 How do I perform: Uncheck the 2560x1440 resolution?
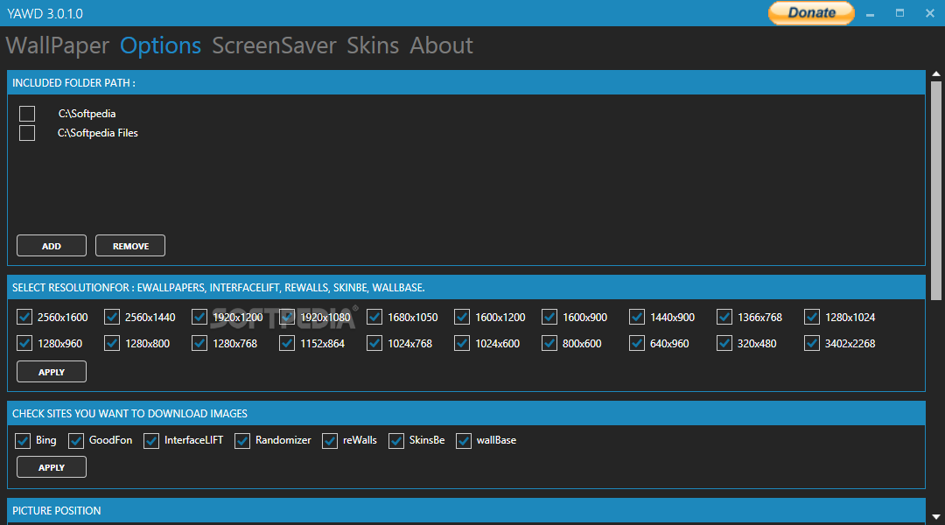click(x=112, y=317)
